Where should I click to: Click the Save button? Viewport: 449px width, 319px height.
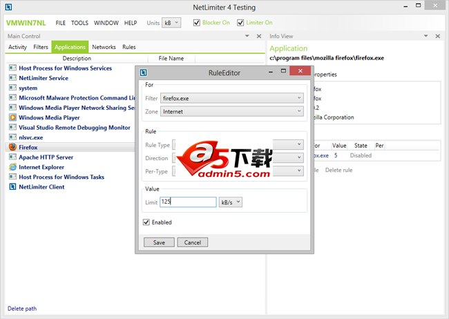(x=159, y=242)
